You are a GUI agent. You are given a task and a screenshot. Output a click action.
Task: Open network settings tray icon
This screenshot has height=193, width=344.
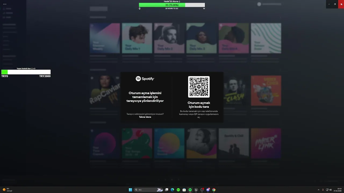[x=327, y=190]
